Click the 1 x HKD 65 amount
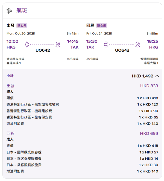The image size is (164, 181). tap(148, 117)
